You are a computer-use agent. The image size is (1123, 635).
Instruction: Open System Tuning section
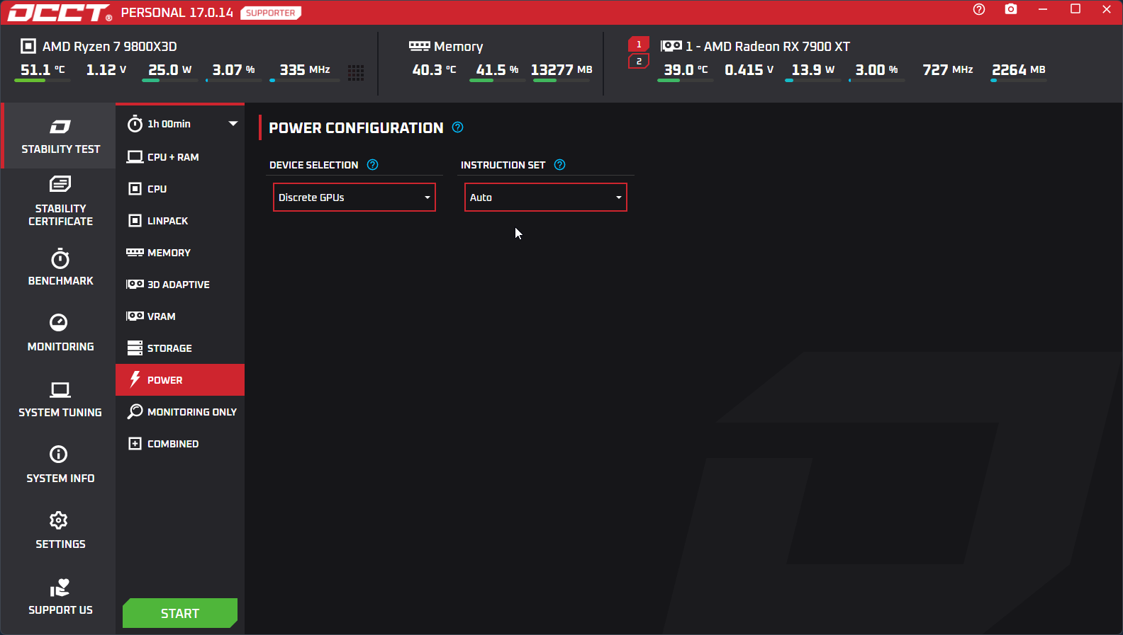tap(60, 399)
